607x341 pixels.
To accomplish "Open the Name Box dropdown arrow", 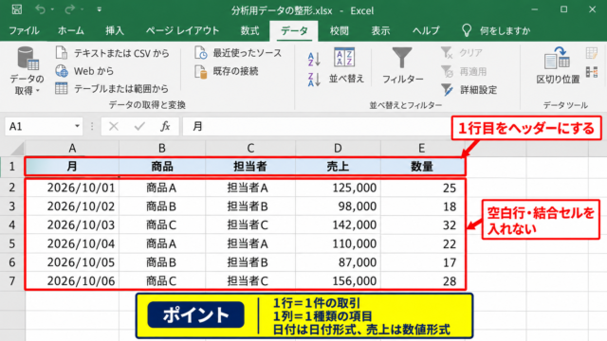I will 77,126.
